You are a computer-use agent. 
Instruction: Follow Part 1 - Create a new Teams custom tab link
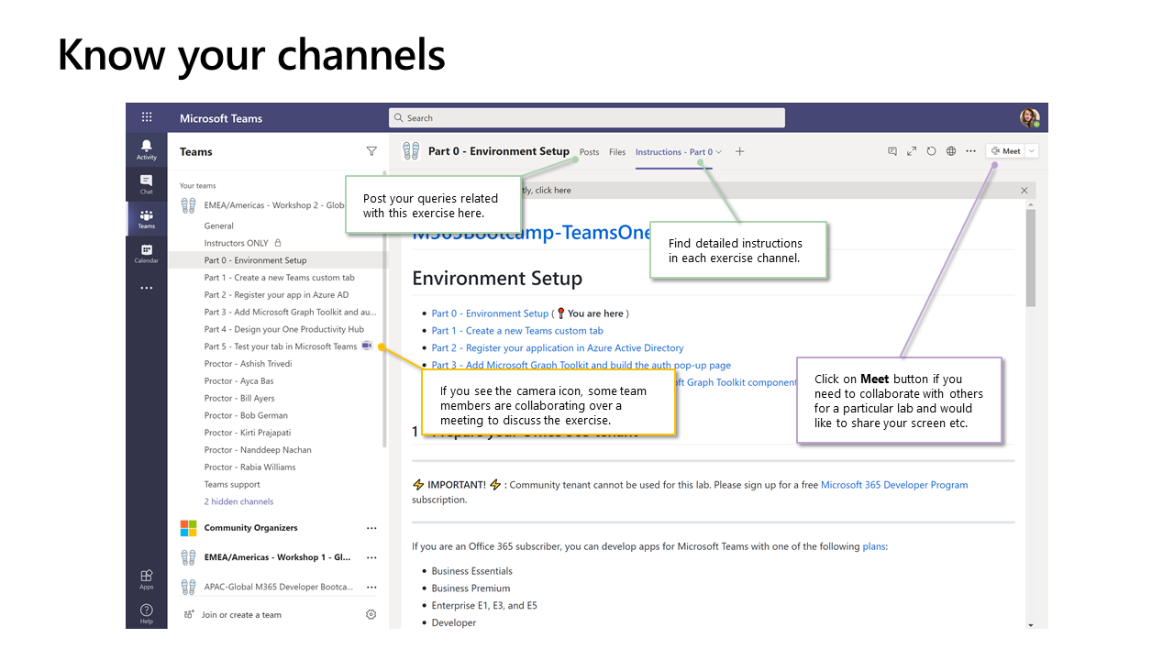click(x=517, y=331)
